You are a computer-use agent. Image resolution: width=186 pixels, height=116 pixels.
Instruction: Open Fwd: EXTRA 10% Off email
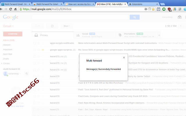click(101, 83)
